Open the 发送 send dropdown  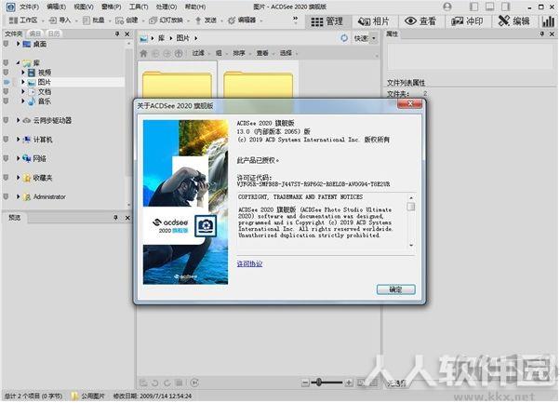coord(208,20)
